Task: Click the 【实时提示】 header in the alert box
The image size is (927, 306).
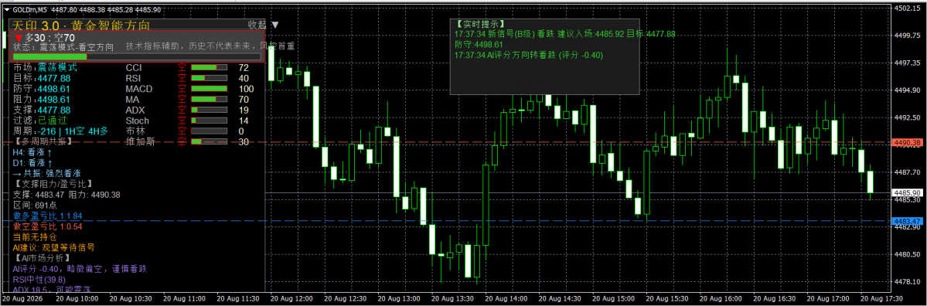Action: pyautogui.click(x=480, y=24)
